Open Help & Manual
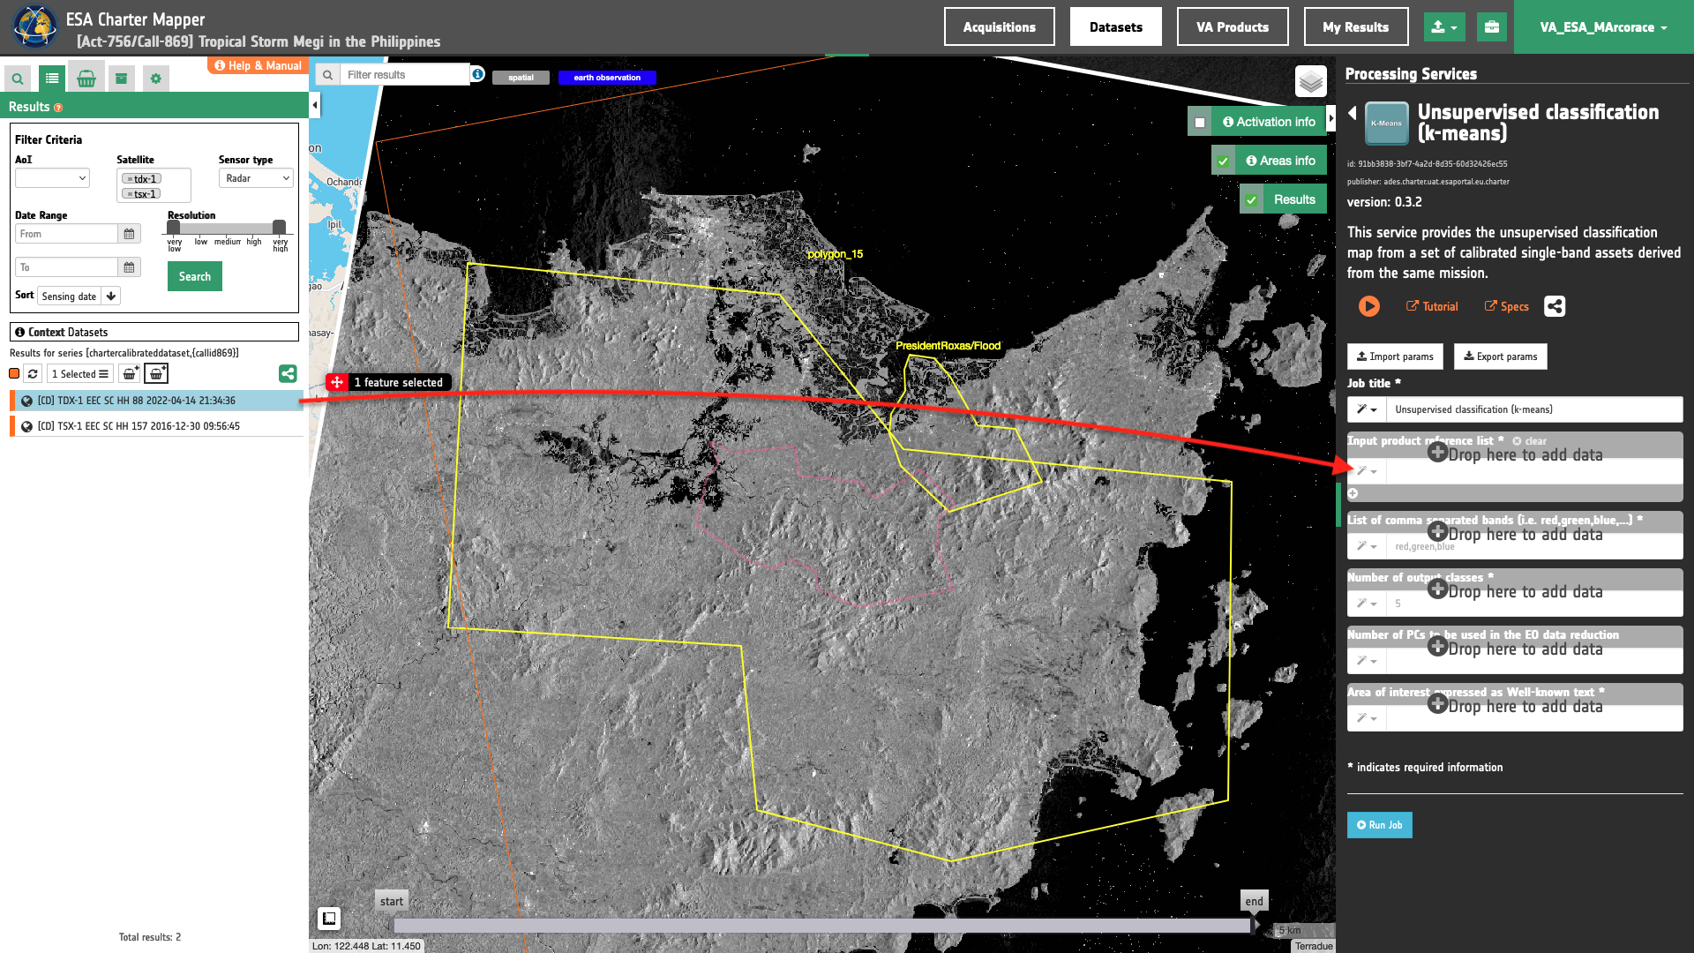 (258, 65)
